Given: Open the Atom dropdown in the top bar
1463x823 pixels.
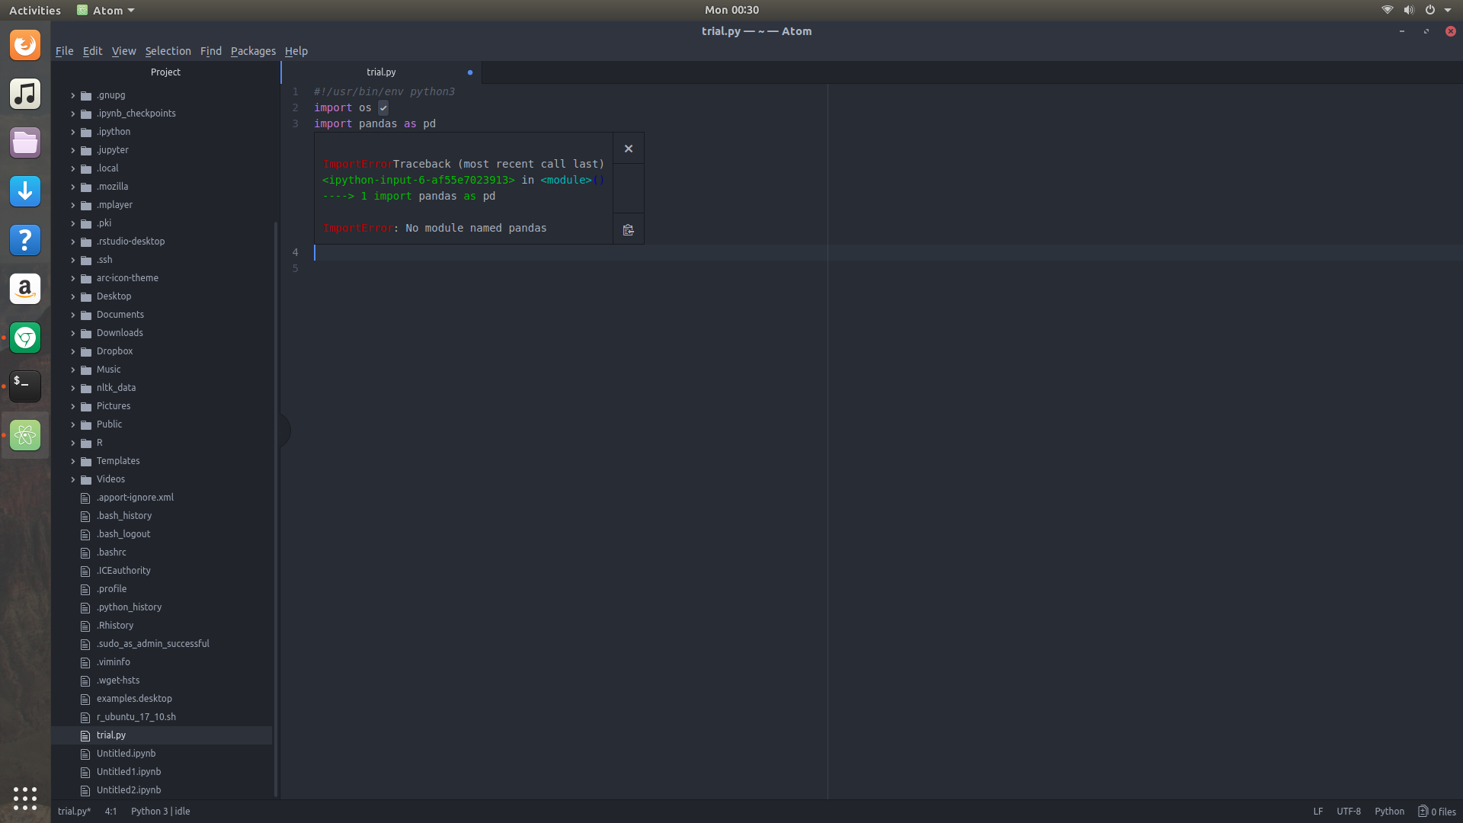Looking at the screenshot, I should (105, 10).
